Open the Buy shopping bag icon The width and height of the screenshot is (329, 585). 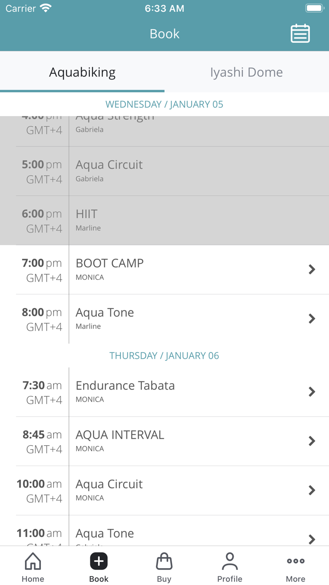(x=164, y=561)
